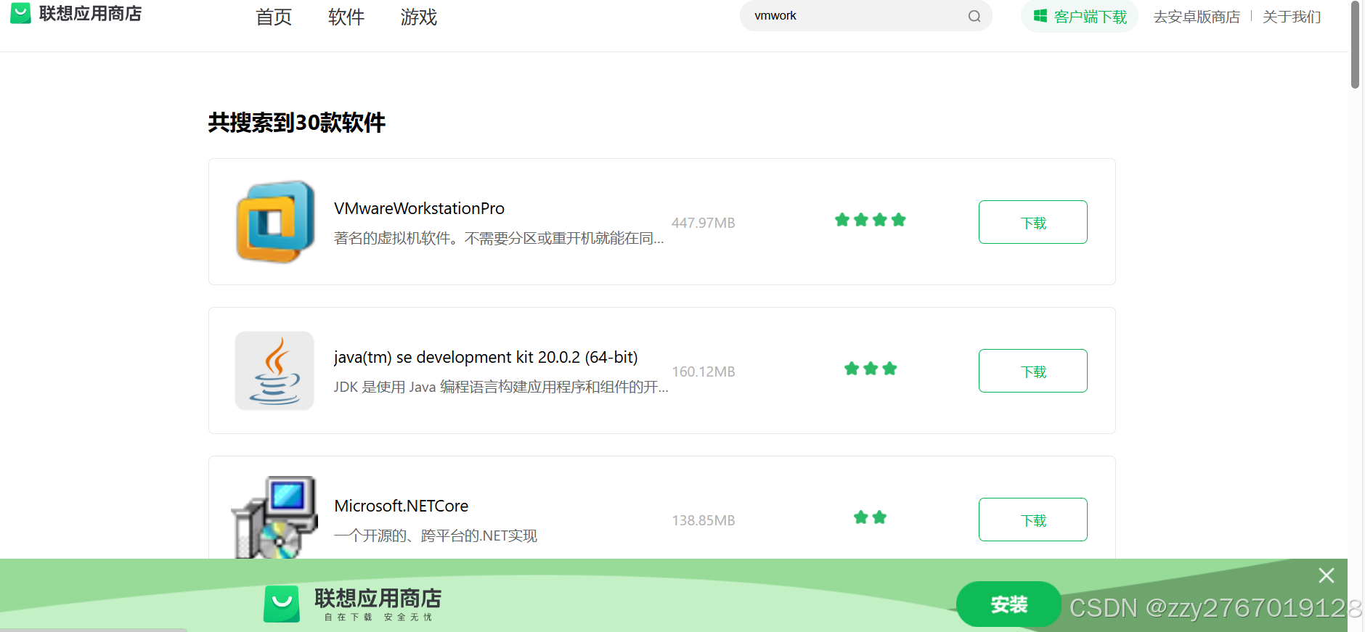Open the 去安卓版商店 link

1197,17
